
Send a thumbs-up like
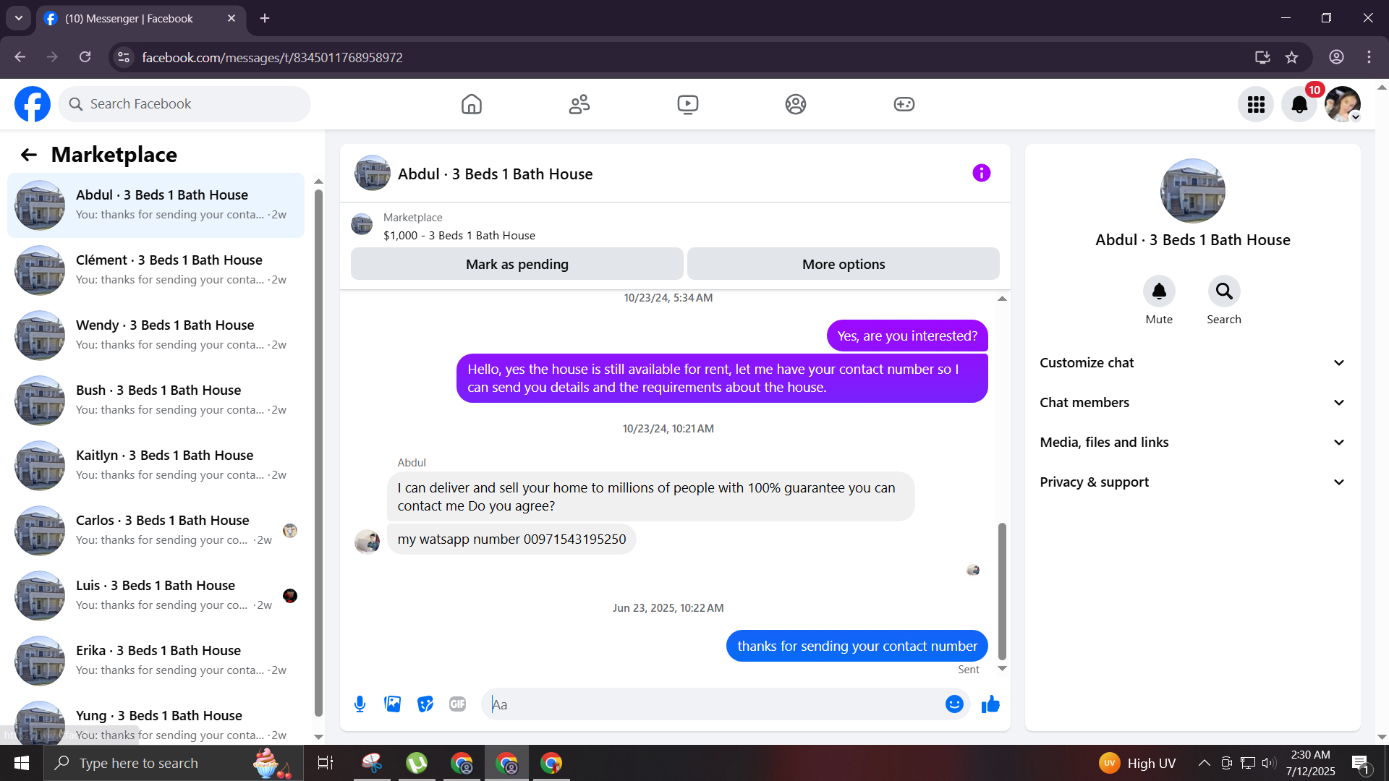[x=990, y=704]
